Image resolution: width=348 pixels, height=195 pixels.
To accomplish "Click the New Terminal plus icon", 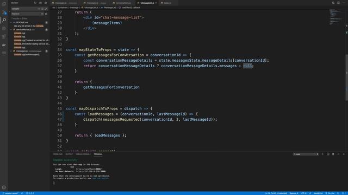I will pos(322,154).
